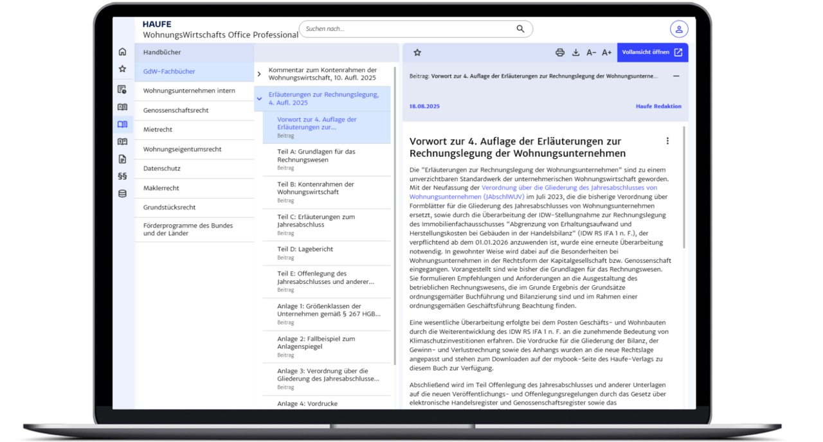Screen dimensions: 823x442
Task: Open the Home icon in the sidebar
Action: (x=122, y=51)
